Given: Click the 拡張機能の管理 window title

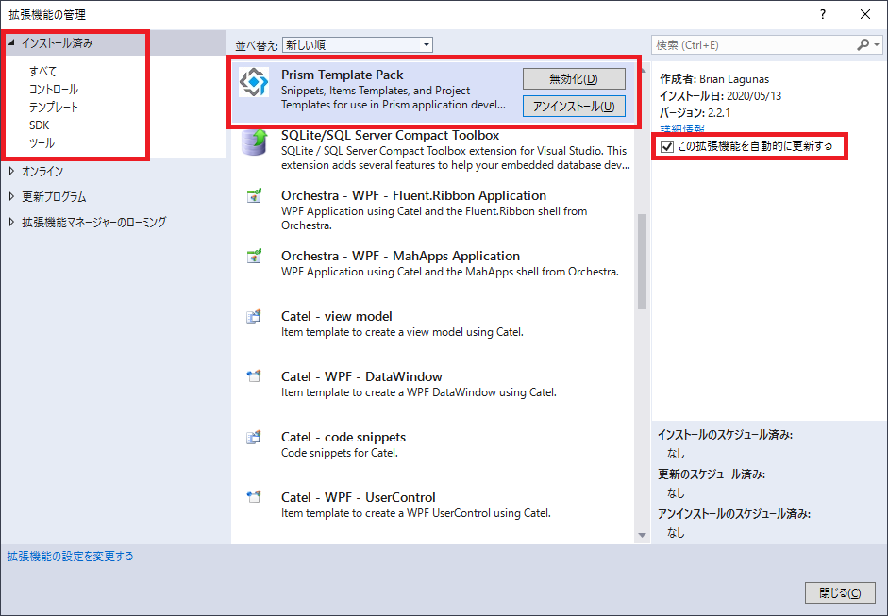Looking at the screenshot, I should [x=47, y=15].
